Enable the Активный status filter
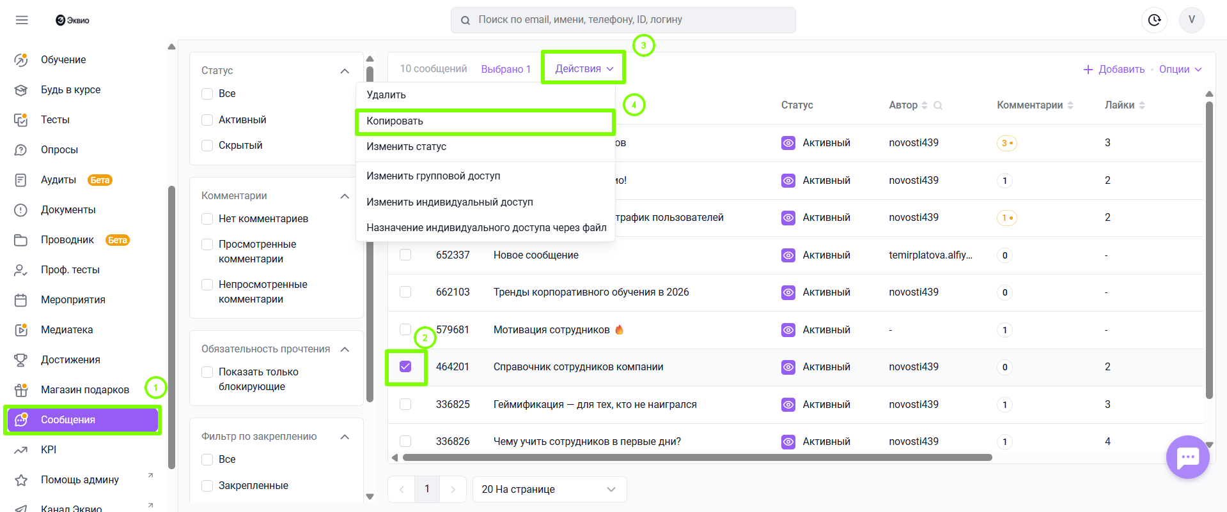Image resolution: width=1227 pixels, height=512 pixels. [x=207, y=120]
